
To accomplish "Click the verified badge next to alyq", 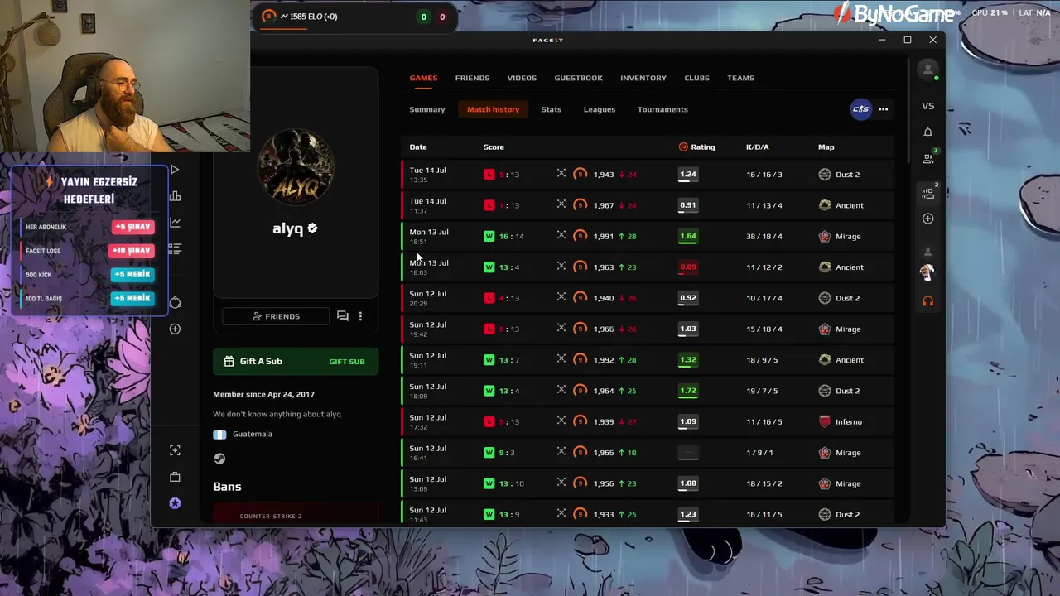I will point(312,228).
